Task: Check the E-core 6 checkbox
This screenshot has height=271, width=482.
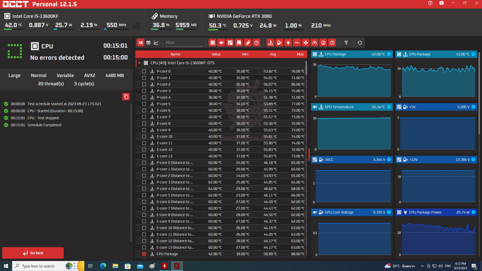Action: [144, 110]
